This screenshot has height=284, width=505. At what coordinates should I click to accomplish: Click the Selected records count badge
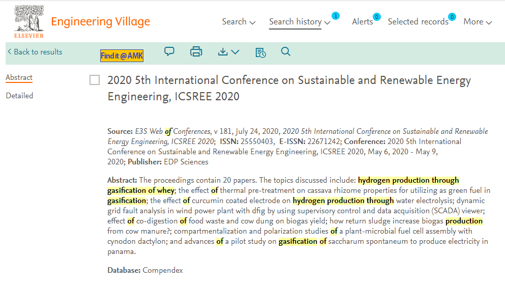tap(452, 17)
